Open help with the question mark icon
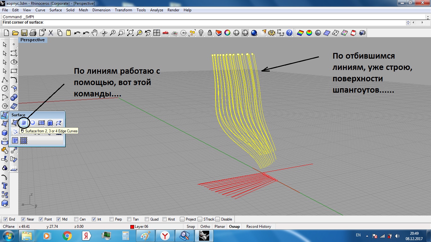The image size is (431, 242). coord(289,33)
